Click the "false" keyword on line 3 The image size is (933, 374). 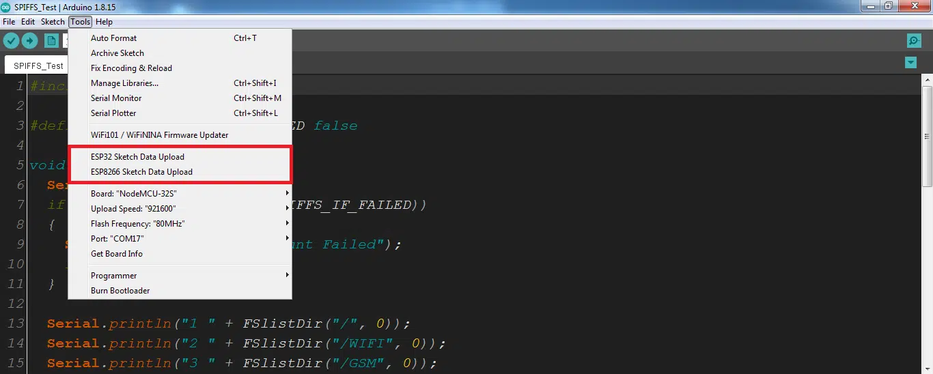pyautogui.click(x=335, y=126)
